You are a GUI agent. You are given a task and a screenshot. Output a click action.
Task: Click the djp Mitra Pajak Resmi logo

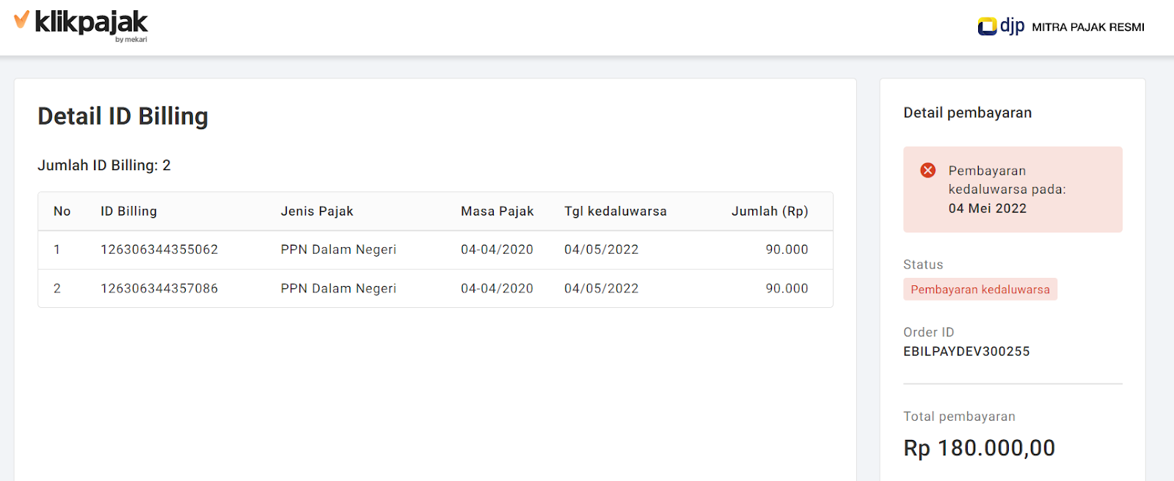(x=1061, y=26)
